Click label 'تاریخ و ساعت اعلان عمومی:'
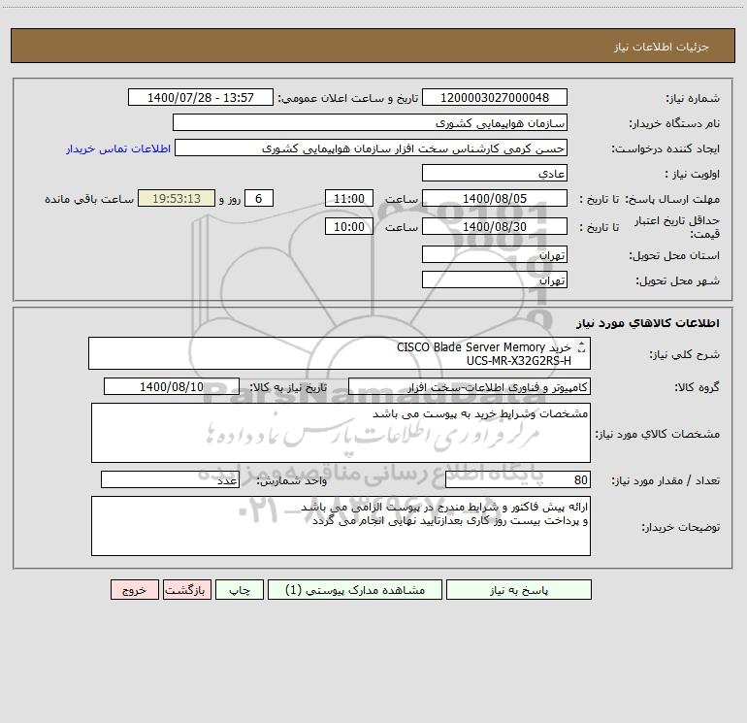 pos(347,98)
